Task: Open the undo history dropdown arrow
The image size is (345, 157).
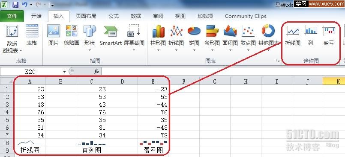Action: point(31,5)
